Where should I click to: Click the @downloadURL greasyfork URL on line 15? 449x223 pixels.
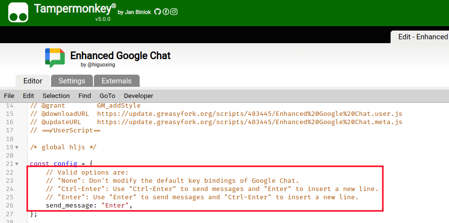250,114
